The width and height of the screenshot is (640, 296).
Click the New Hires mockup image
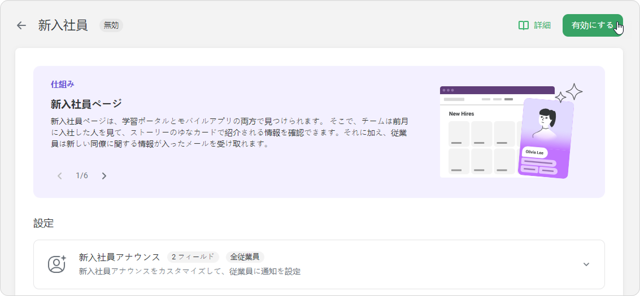pyautogui.click(x=480, y=135)
